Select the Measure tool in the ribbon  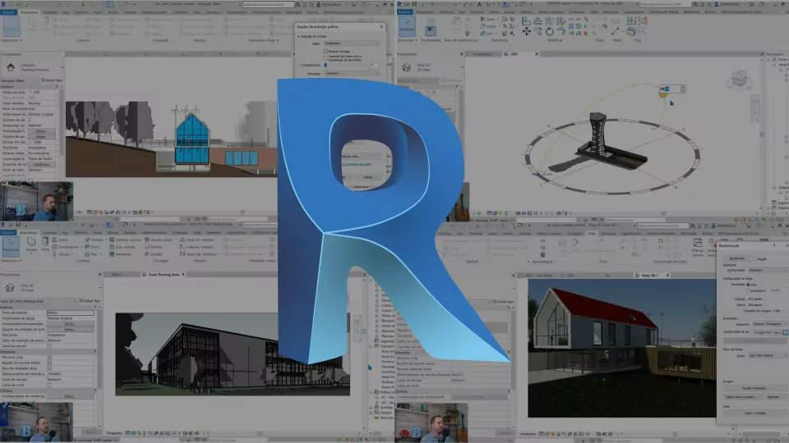point(615,31)
